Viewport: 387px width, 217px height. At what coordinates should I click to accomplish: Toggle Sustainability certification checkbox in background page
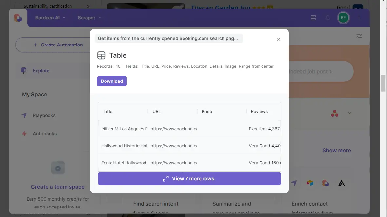click(18, 6)
